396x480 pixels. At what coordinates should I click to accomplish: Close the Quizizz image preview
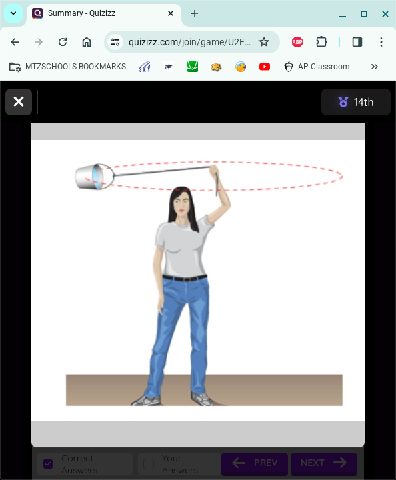[19, 102]
